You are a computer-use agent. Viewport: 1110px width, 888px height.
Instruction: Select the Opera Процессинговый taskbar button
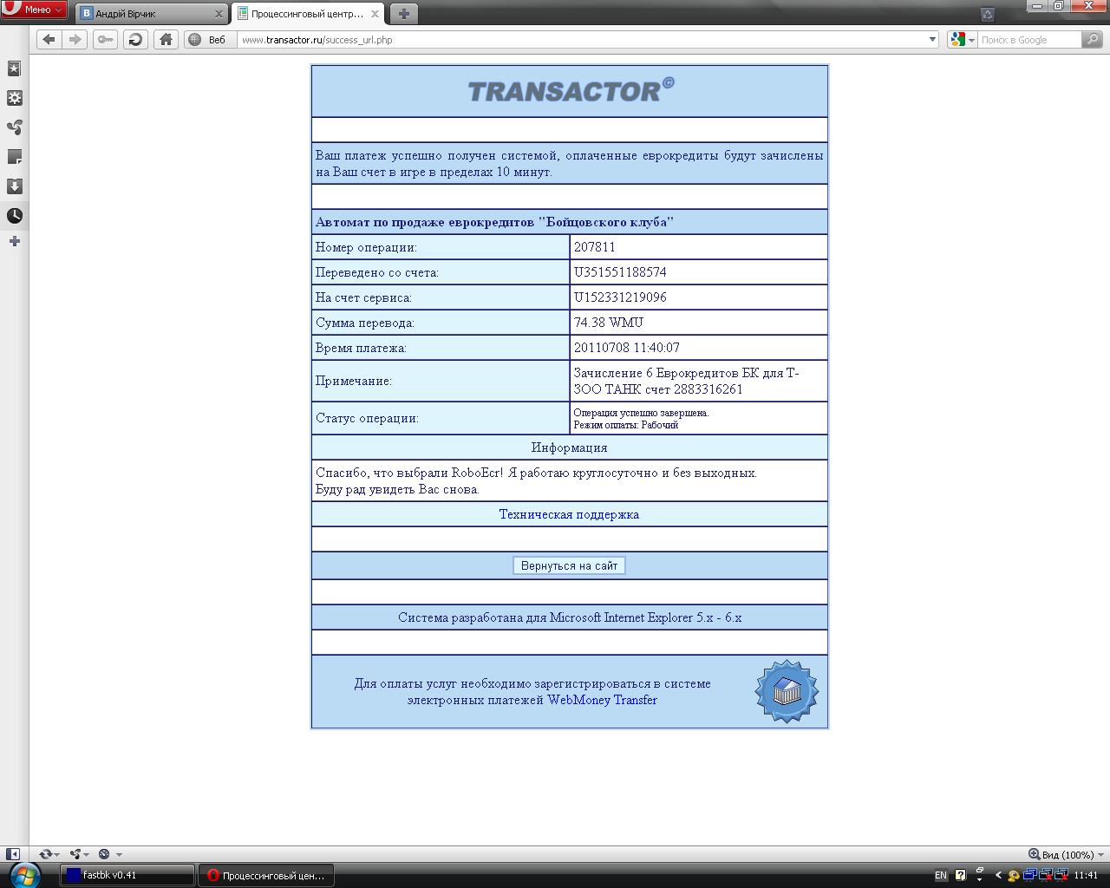pyautogui.click(x=266, y=876)
